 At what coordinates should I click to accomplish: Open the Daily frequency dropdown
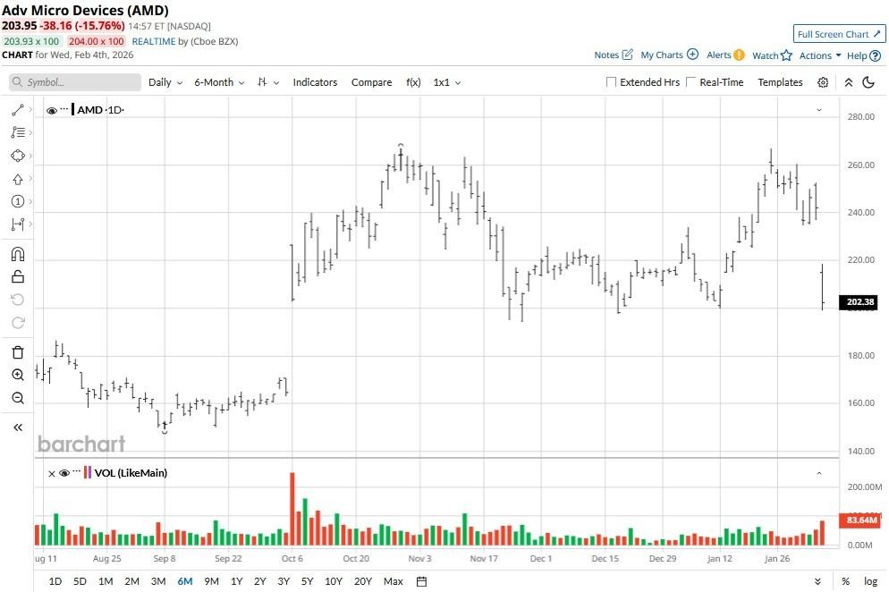[x=165, y=82]
